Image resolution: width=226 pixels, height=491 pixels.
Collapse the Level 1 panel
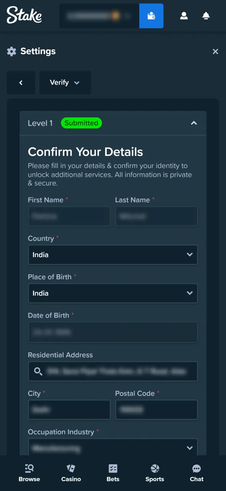tap(194, 123)
